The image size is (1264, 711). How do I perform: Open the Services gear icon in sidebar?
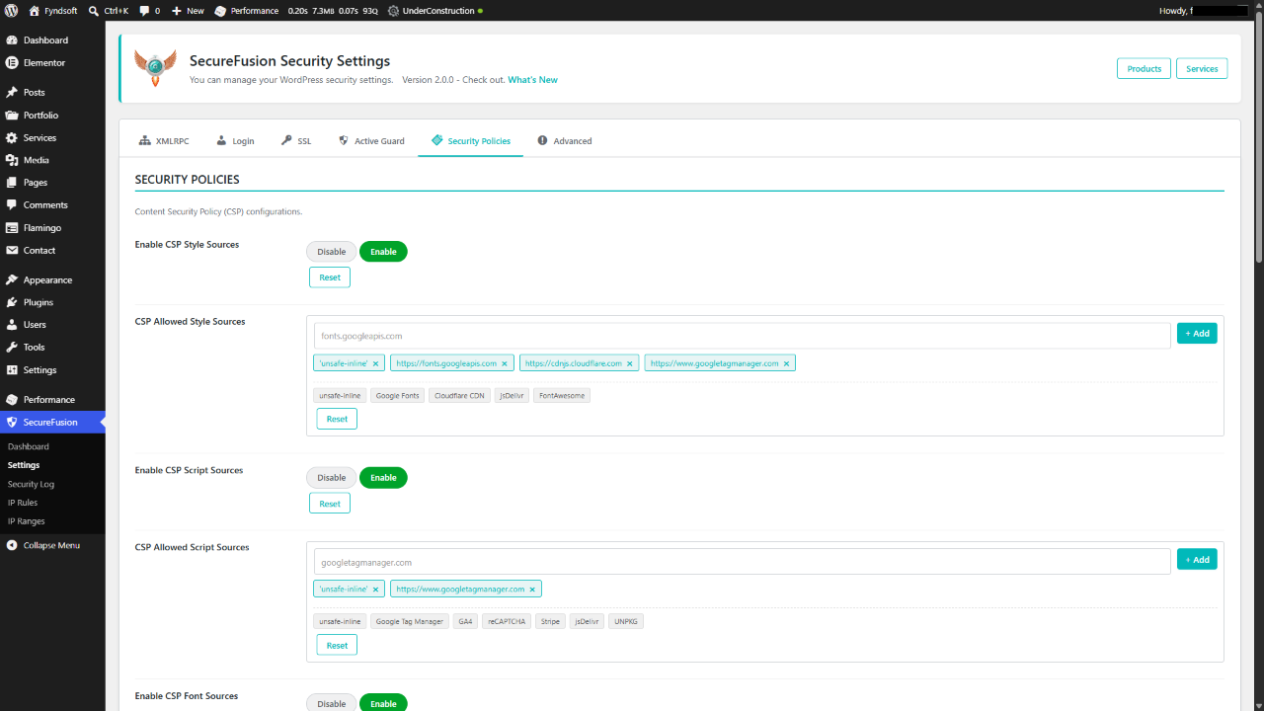click(12, 137)
